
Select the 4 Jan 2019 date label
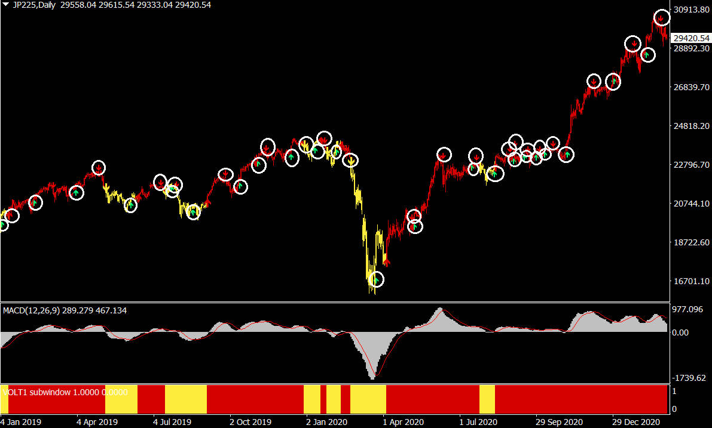point(21,421)
